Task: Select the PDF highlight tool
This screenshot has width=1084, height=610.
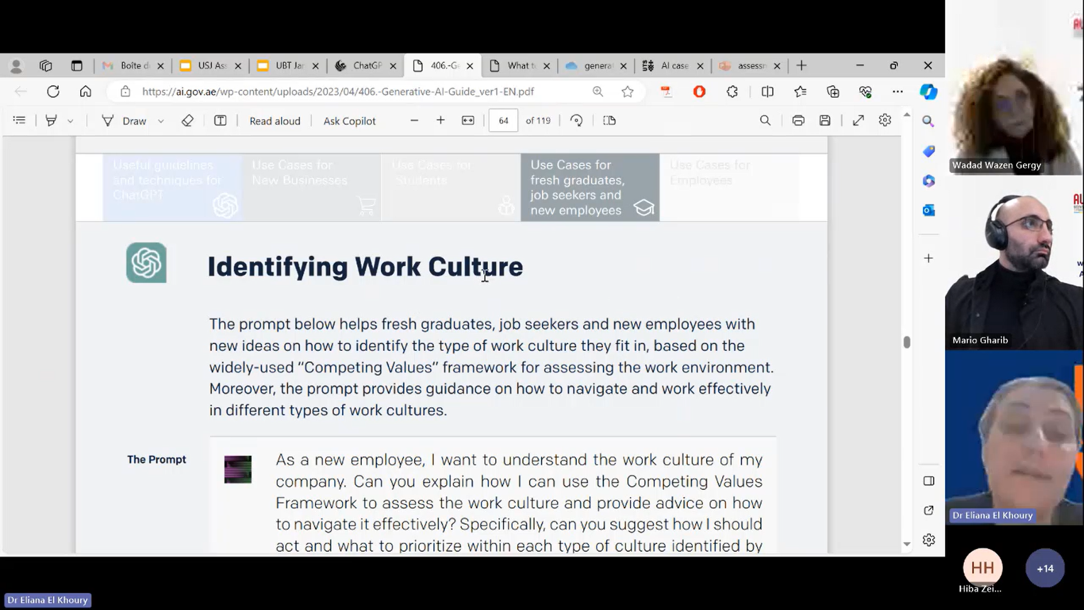Action: pyautogui.click(x=51, y=120)
